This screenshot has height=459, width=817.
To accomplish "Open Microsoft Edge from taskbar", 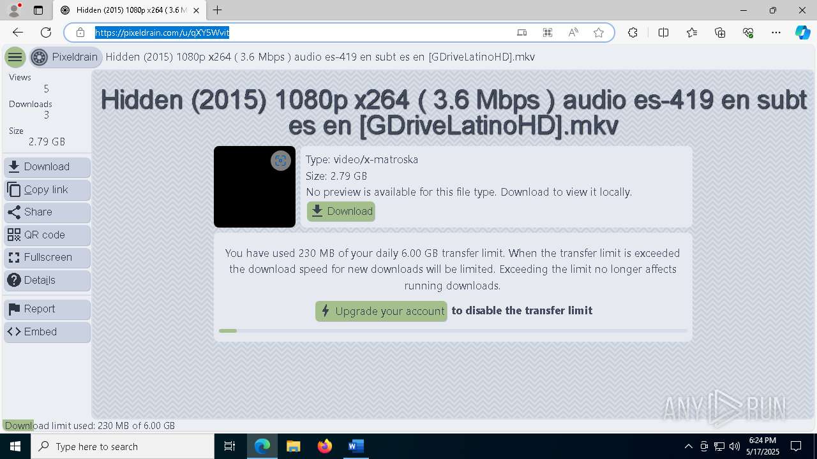I will tap(262, 446).
